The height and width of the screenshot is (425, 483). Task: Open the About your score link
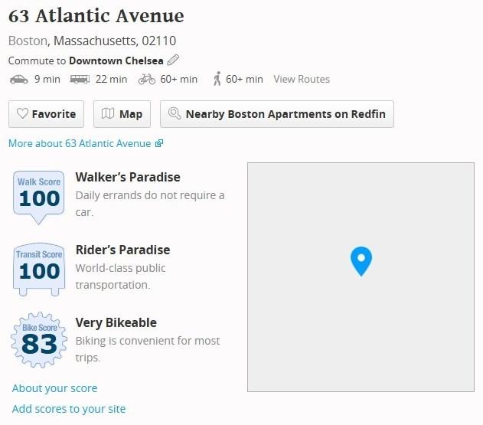(x=55, y=388)
